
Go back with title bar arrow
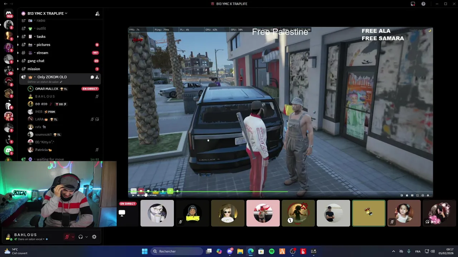[x=5, y=4]
